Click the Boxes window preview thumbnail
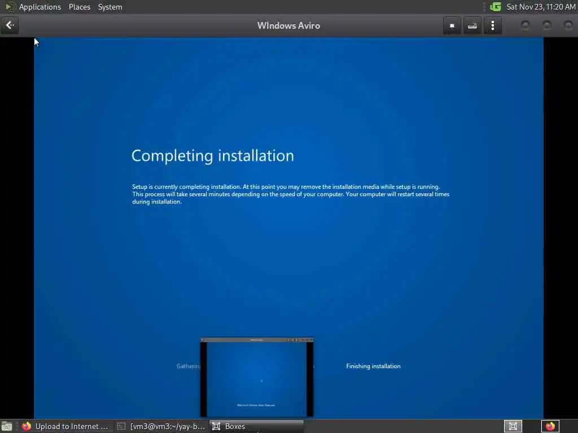Image resolution: width=578 pixels, height=433 pixels. [257, 377]
